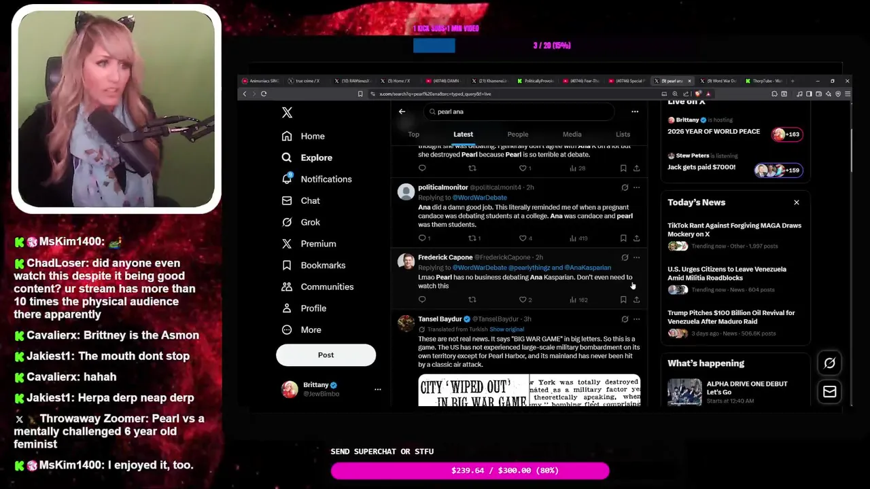
Task: Open Chat in the sidebar
Action: point(300,201)
